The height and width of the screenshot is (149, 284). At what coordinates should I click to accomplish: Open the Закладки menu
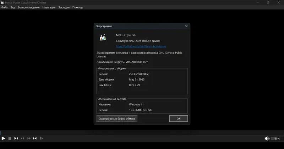(64, 7)
